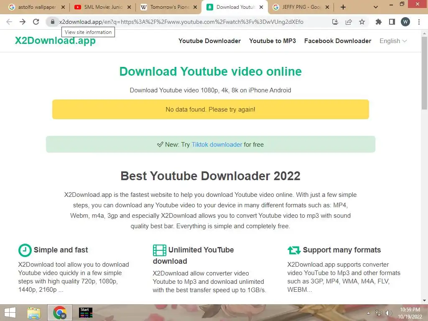Viewport: 428px width, 321px height.
Task: Click the clock icon beside Simple and fast
Action: [x=25, y=250]
